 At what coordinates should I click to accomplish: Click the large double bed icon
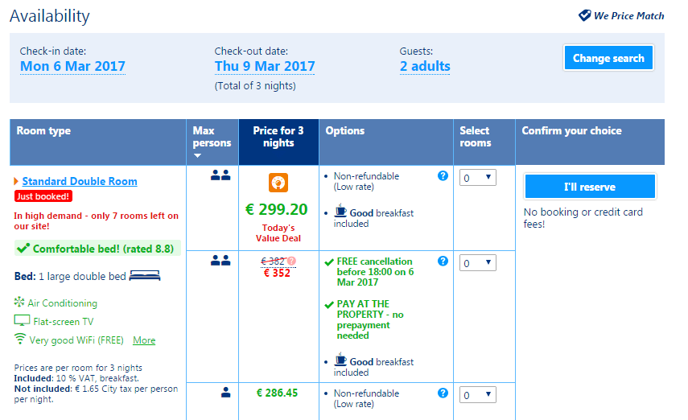point(145,276)
